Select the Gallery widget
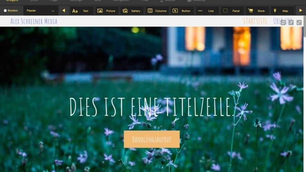The height and width of the screenshot is (172, 306). click(x=132, y=11)
